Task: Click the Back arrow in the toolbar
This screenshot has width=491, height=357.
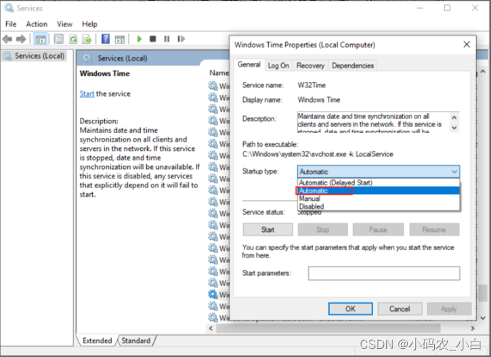Action: point(9,39)
